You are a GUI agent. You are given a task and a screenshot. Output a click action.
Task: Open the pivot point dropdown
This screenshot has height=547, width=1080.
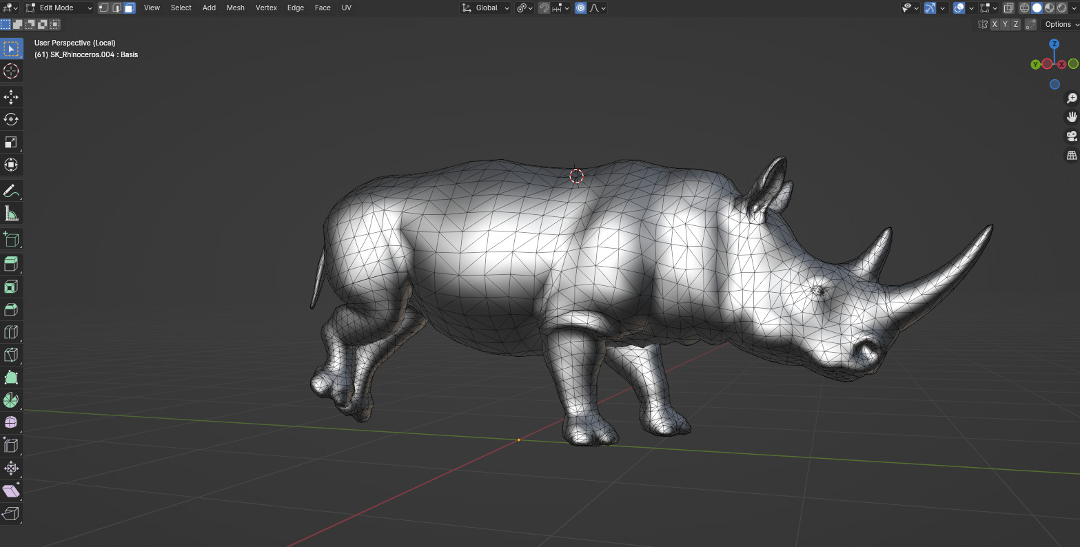tap(525, 8)
